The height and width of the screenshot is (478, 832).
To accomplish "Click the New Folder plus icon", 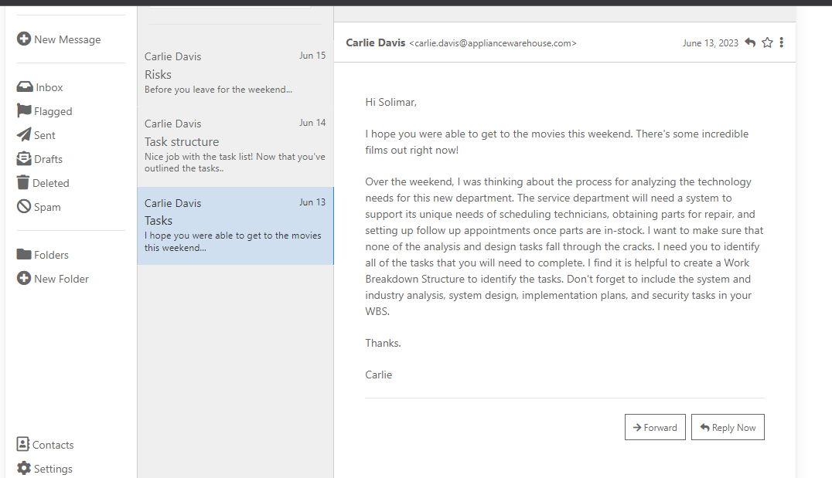I will pos(24,278).
